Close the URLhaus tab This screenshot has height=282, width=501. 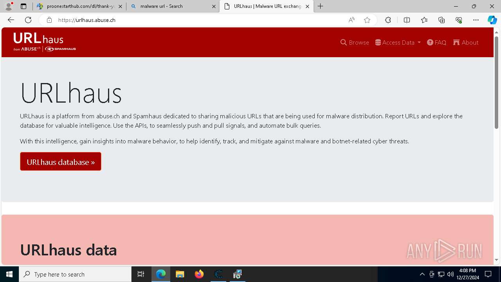307,6
